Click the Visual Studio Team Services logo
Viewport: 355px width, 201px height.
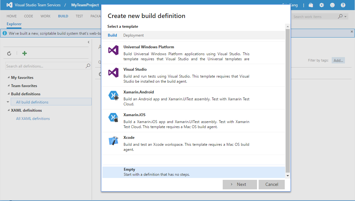point(9,5)
